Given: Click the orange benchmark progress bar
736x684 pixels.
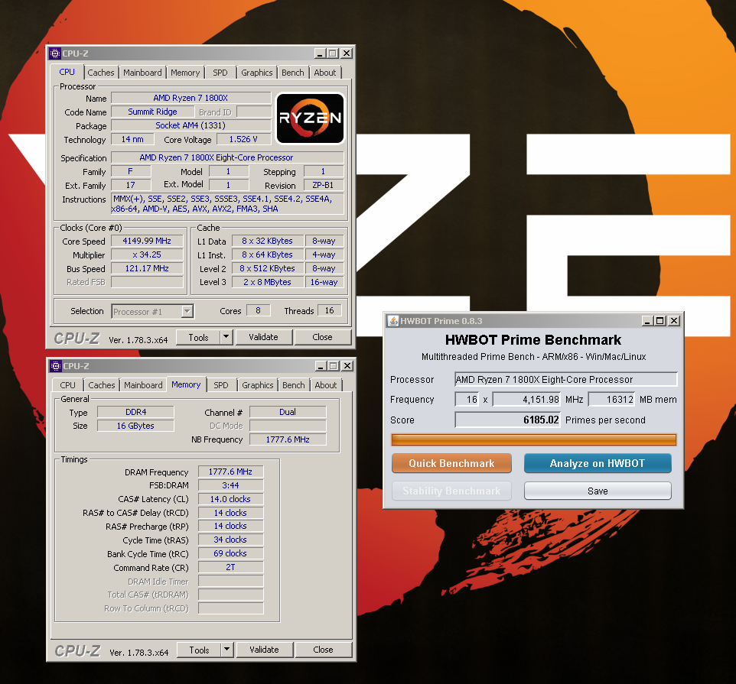Looking at the screenshot, I should pos(534,439).
